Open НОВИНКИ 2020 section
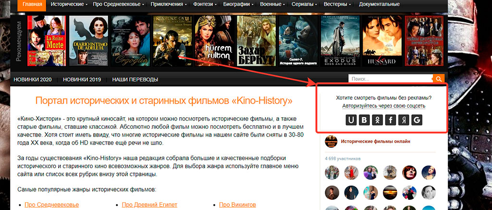Screen dimensions: 492x210 click(33, 79)
